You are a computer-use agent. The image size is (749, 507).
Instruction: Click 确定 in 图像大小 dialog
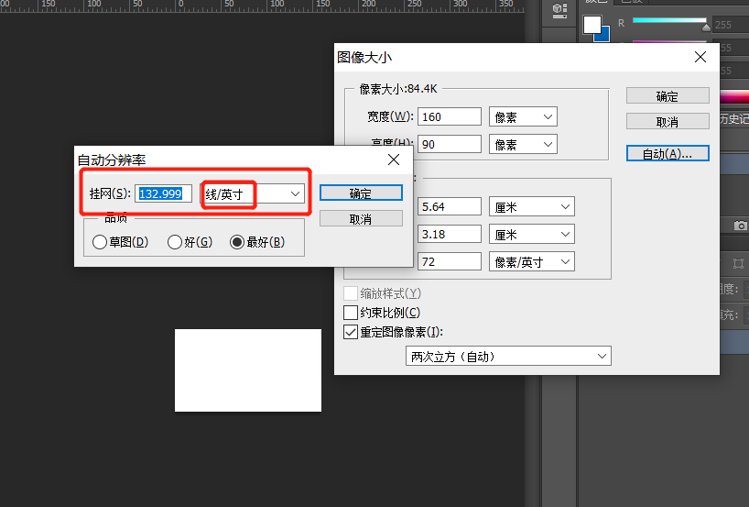point(668,96)
